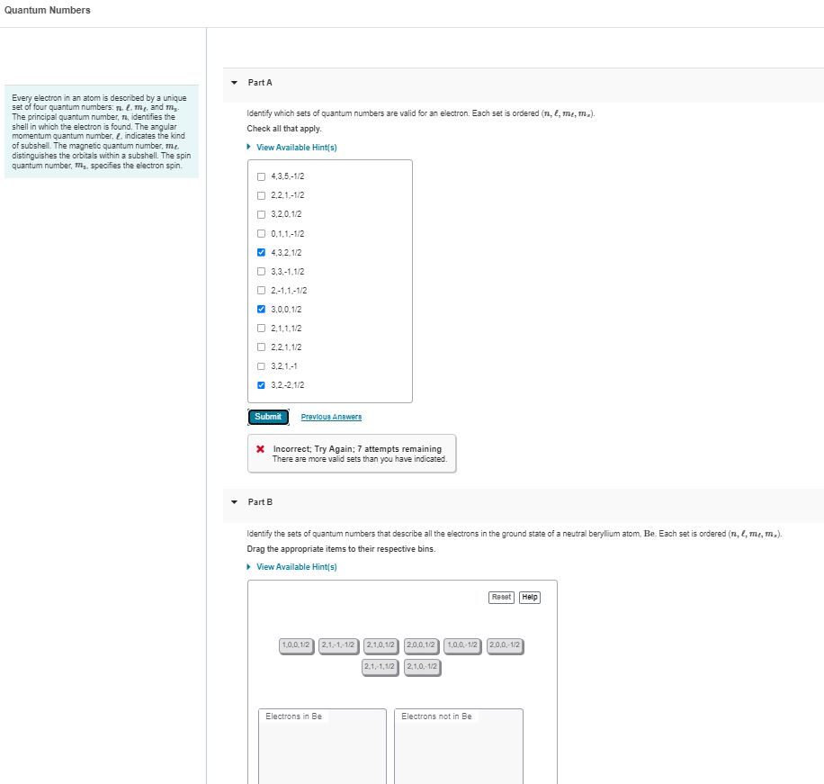Tick the 3,2,1,-1 checkbox
824x784 pixels.
[261, 366]
